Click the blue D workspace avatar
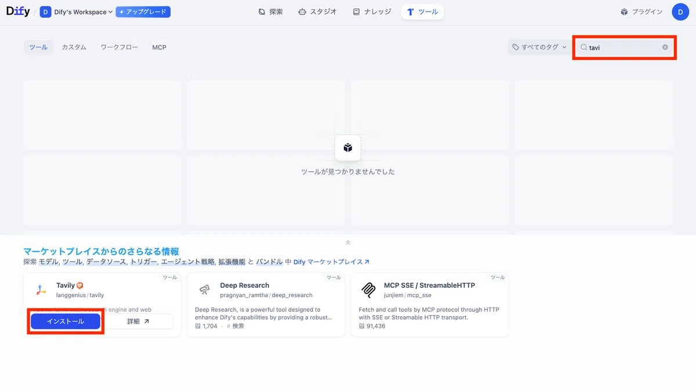Viewport: 696px width, 391px height. pos(46,12)
